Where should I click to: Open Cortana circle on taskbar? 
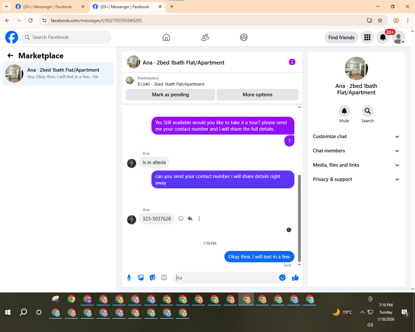coord(39,312)
